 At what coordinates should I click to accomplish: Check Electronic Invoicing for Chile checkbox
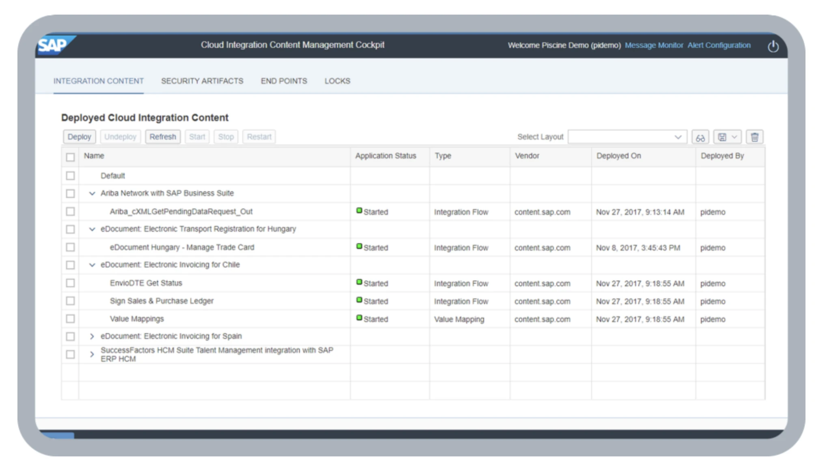pos(70,265)
